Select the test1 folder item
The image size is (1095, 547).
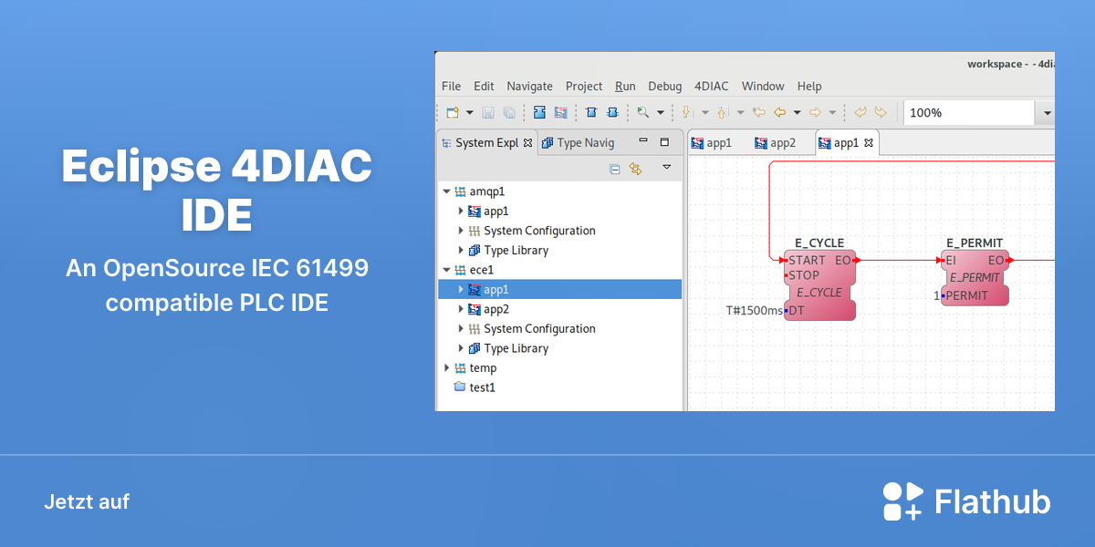[474, 387]
